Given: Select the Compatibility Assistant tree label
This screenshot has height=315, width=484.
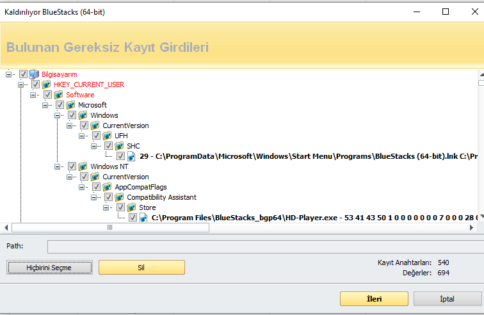Looking at the screenshot, I should [x=161, y=197].
